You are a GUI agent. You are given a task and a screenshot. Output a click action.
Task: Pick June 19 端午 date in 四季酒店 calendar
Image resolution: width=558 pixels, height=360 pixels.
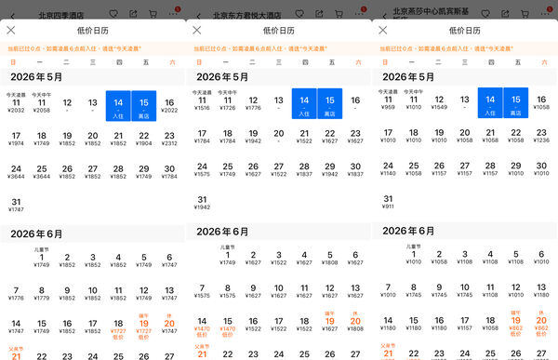click(144, 327)
